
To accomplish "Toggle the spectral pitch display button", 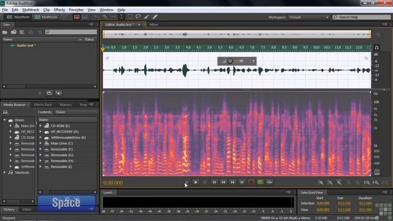I will (85, 17).
